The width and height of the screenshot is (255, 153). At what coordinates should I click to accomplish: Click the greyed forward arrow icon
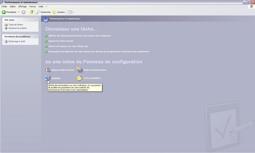24,12
